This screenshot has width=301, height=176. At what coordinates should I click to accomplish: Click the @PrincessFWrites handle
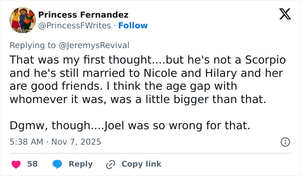(x=75, y=26)
